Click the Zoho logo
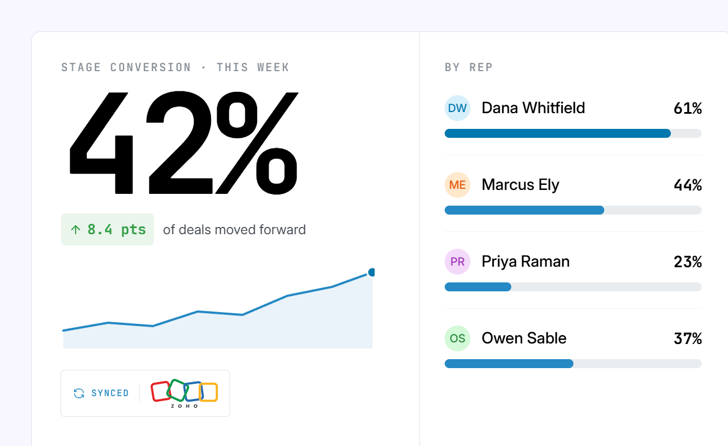Image resolution: width=728 pixels, height=446 pixels. [184, 393]
